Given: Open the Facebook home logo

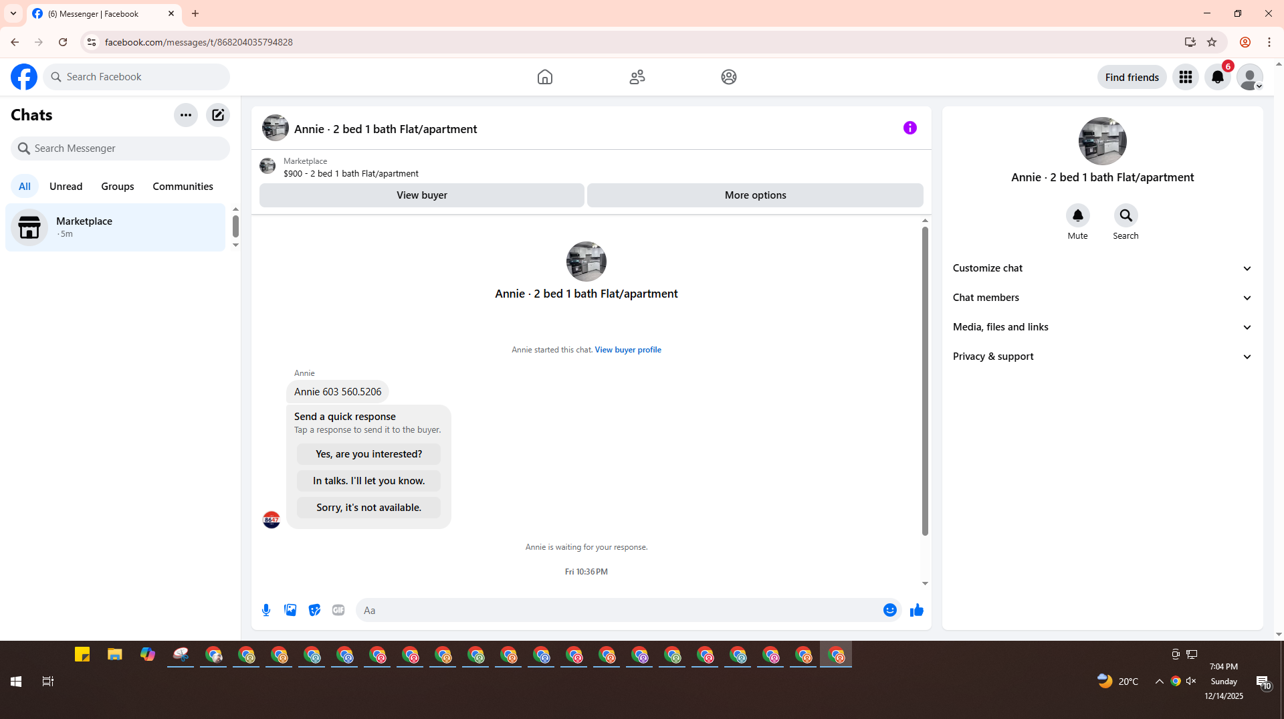Looking at the screenshot, I should click(24, 77).
